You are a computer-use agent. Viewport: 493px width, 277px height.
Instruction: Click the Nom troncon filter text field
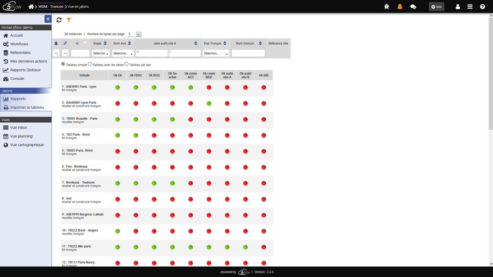pos(248,53)
